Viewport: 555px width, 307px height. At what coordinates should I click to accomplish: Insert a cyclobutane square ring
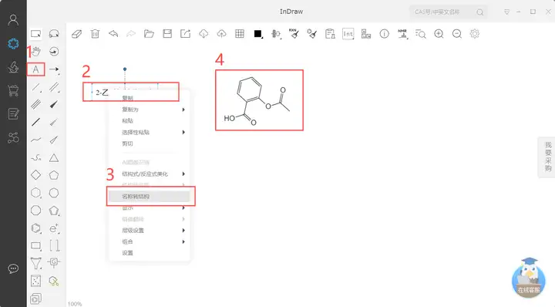pos(35,175)
